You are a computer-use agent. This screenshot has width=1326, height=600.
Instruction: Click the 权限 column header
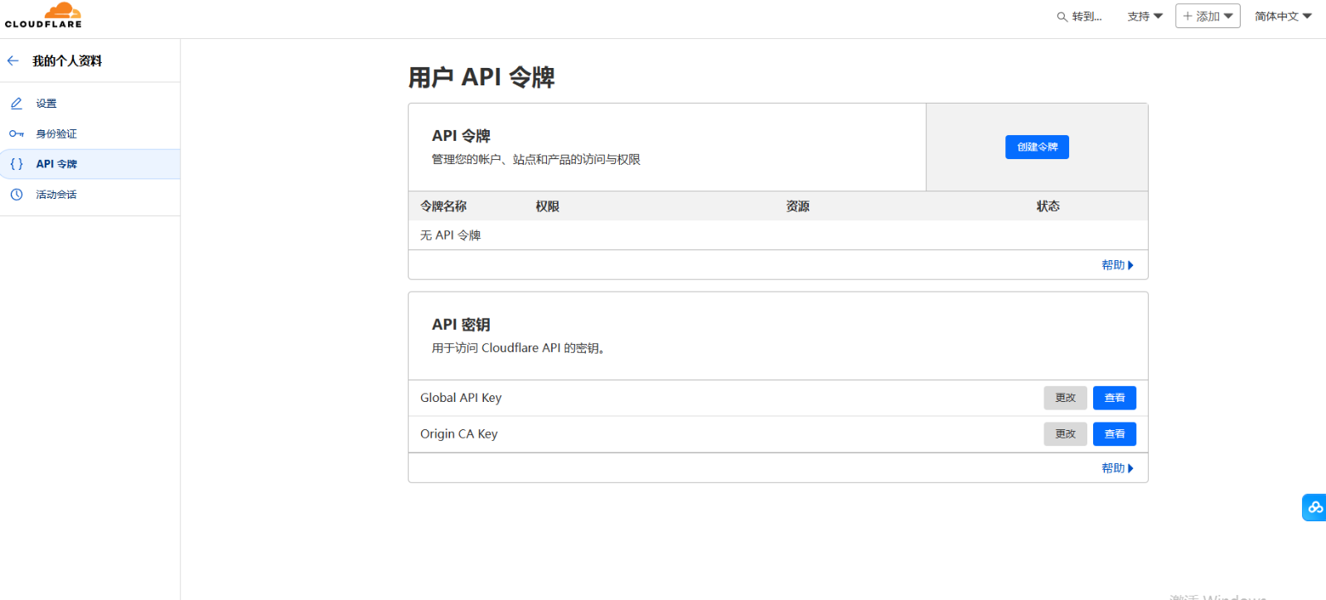(x=548, y=206)
